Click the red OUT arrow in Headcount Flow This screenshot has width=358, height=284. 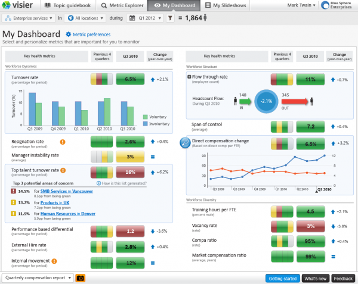coord(295,101)
